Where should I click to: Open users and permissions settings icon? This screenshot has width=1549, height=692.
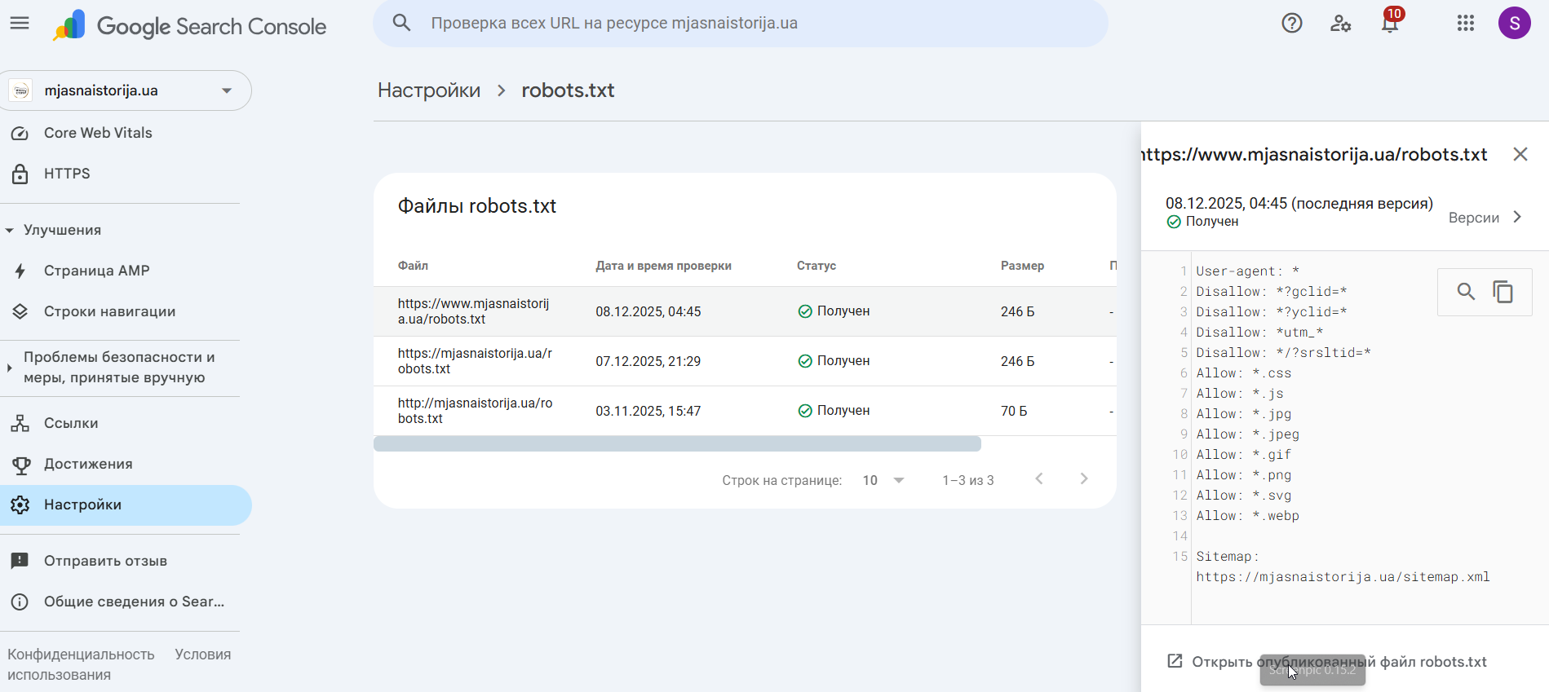point(1340,24)
